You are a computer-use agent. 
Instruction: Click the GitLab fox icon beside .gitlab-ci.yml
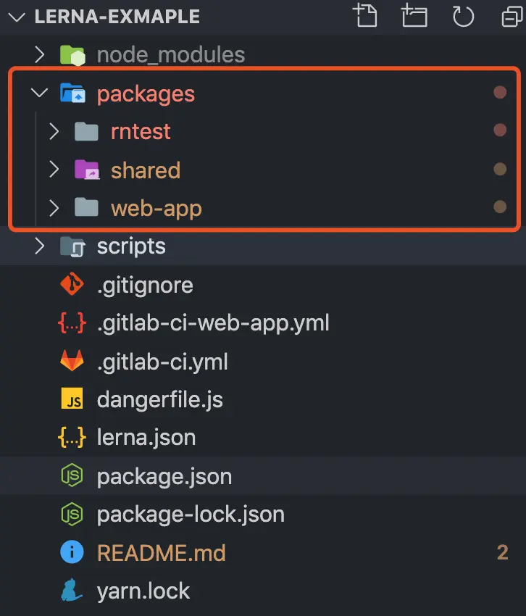[72, 361]
